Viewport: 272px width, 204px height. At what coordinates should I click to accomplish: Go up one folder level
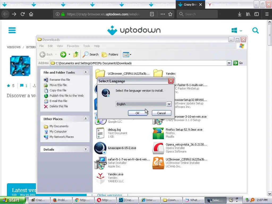pos(76,54)
